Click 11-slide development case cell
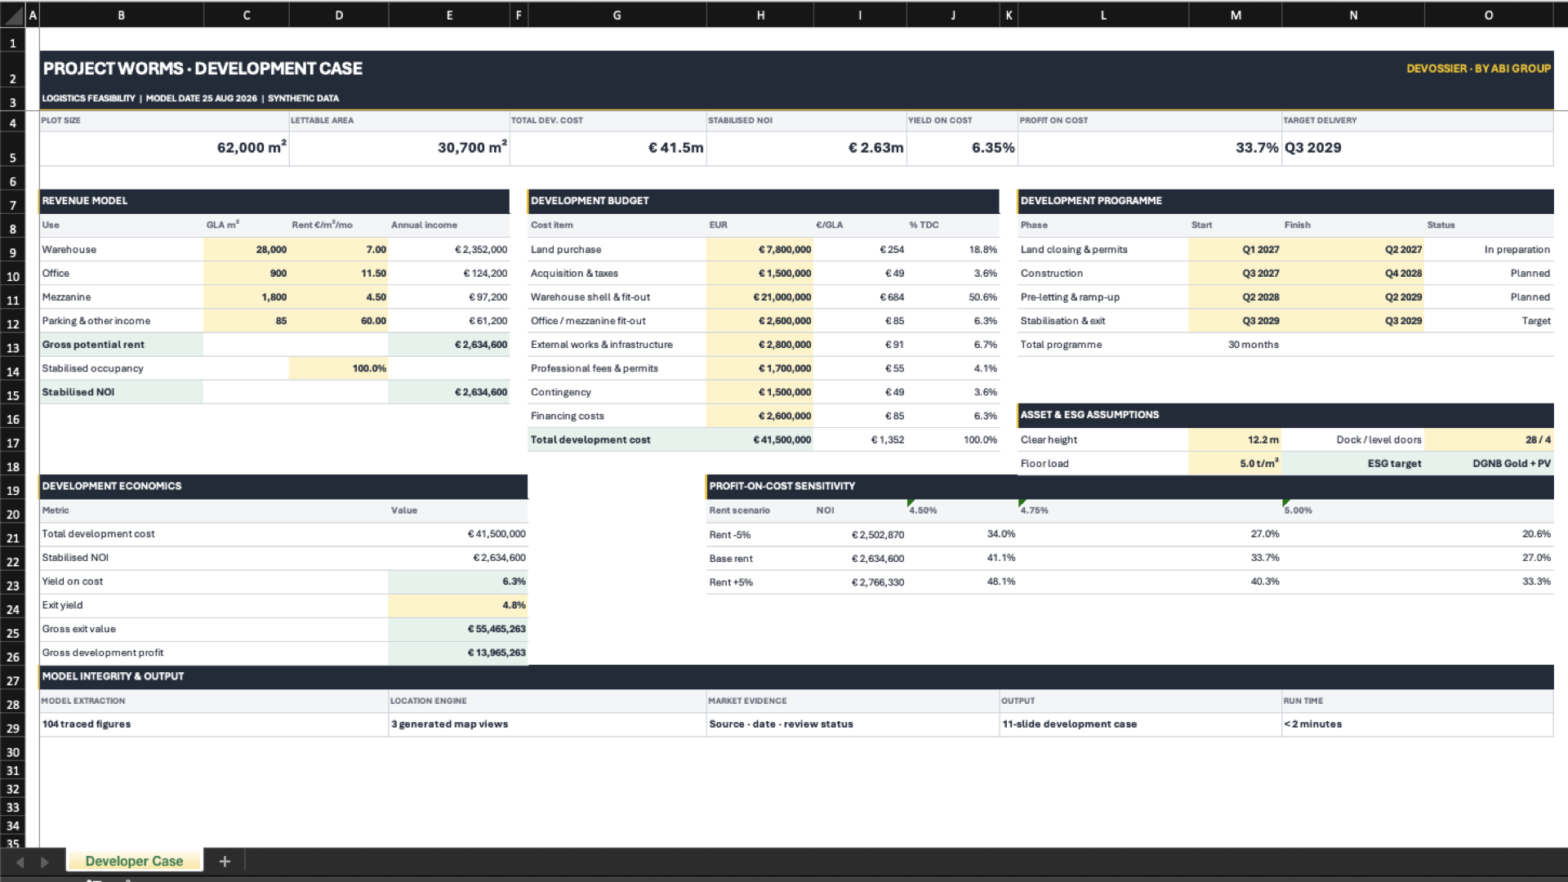This screenshot has width=1568, height=882. click(1141, 724)
